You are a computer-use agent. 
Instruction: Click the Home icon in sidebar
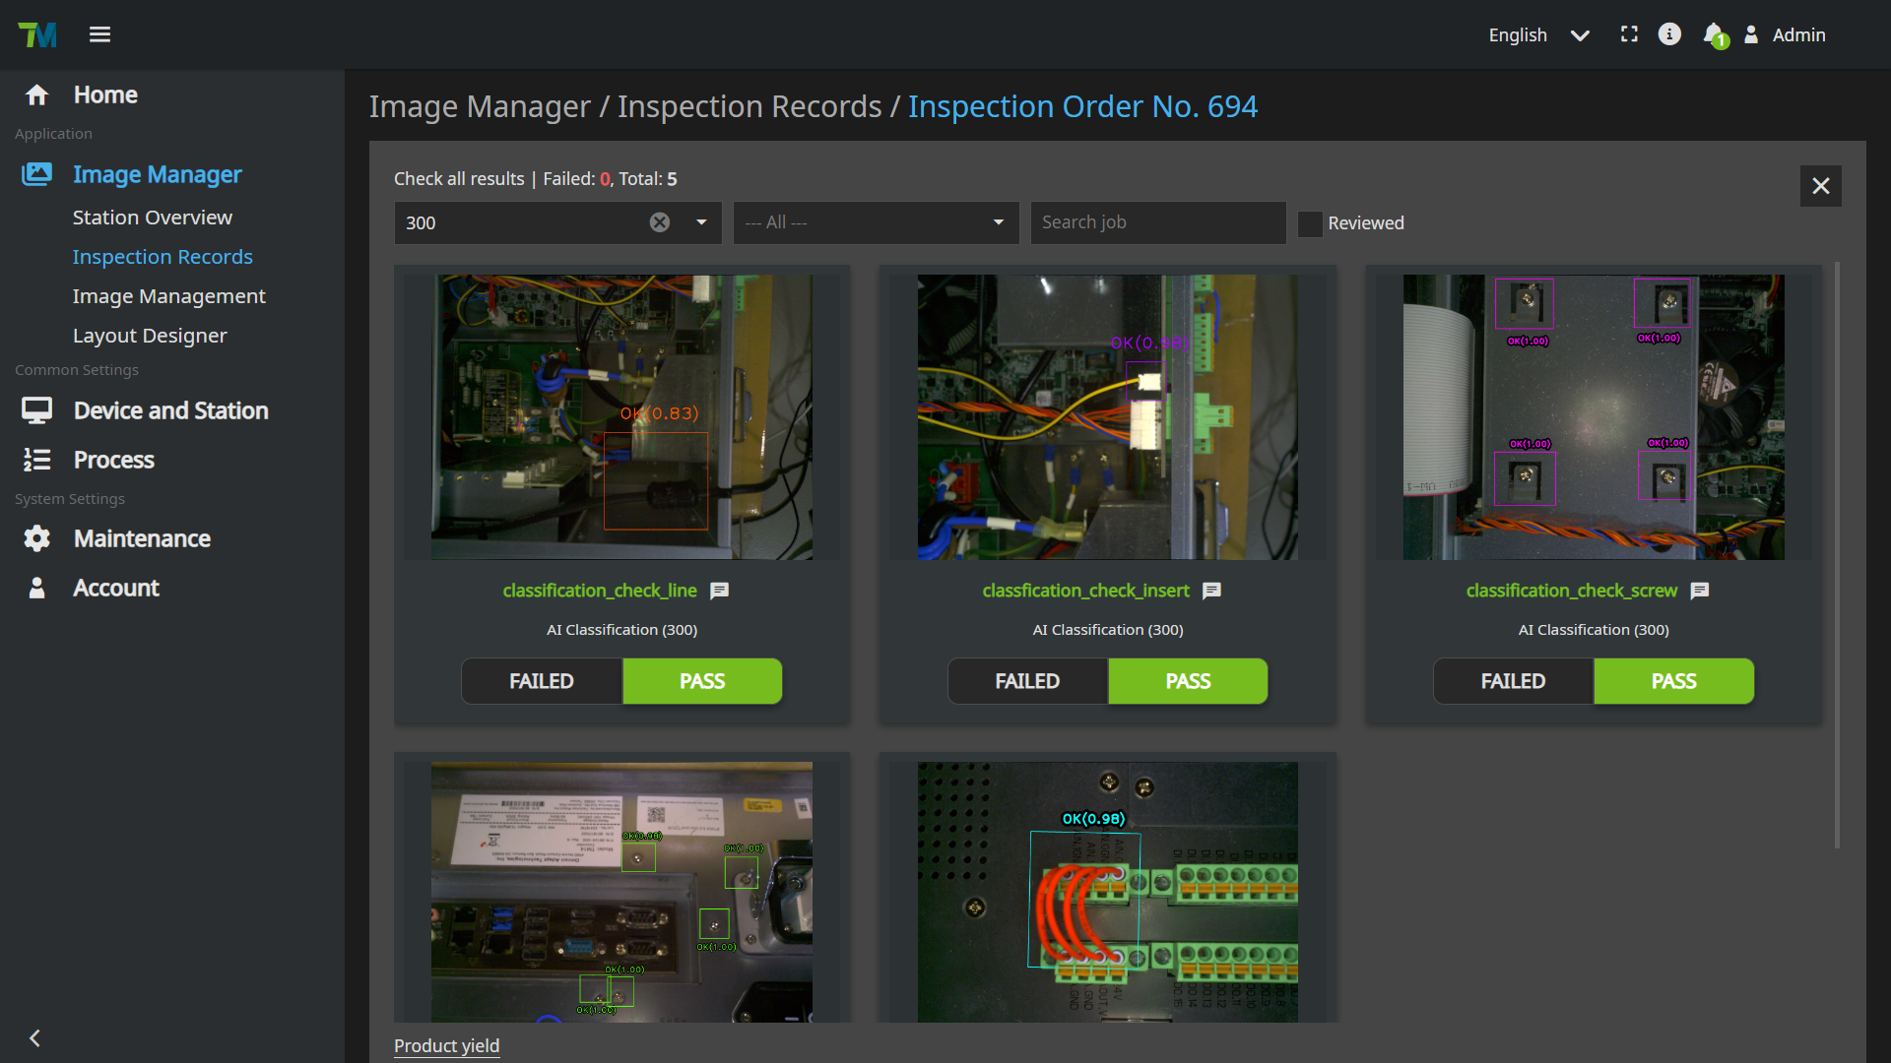pyautogui.click(x=37, y=95)
